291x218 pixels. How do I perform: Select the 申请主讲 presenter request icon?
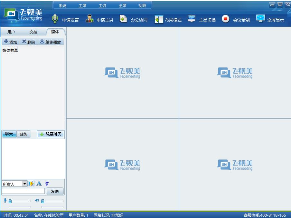pyautogui.click(x=89, y=19)
